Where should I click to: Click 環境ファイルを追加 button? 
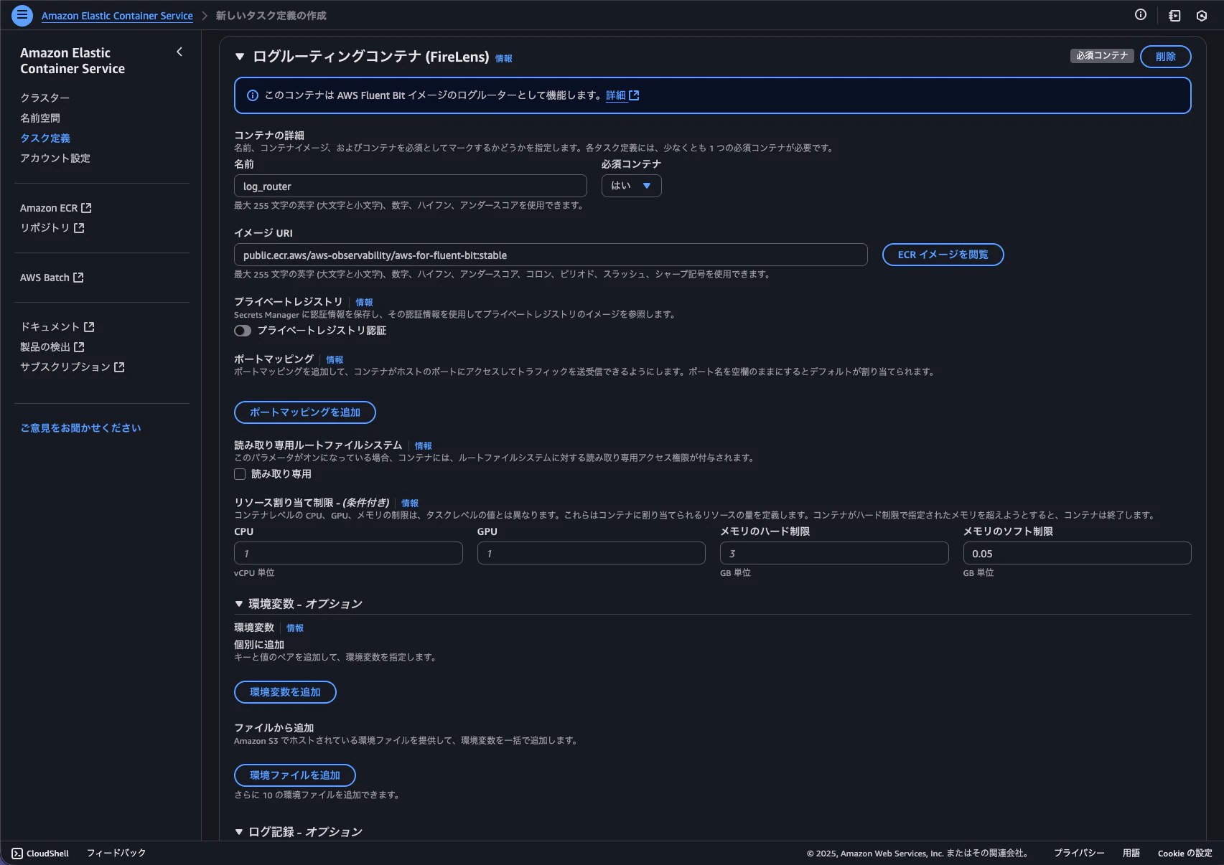[x=295, y=775]
